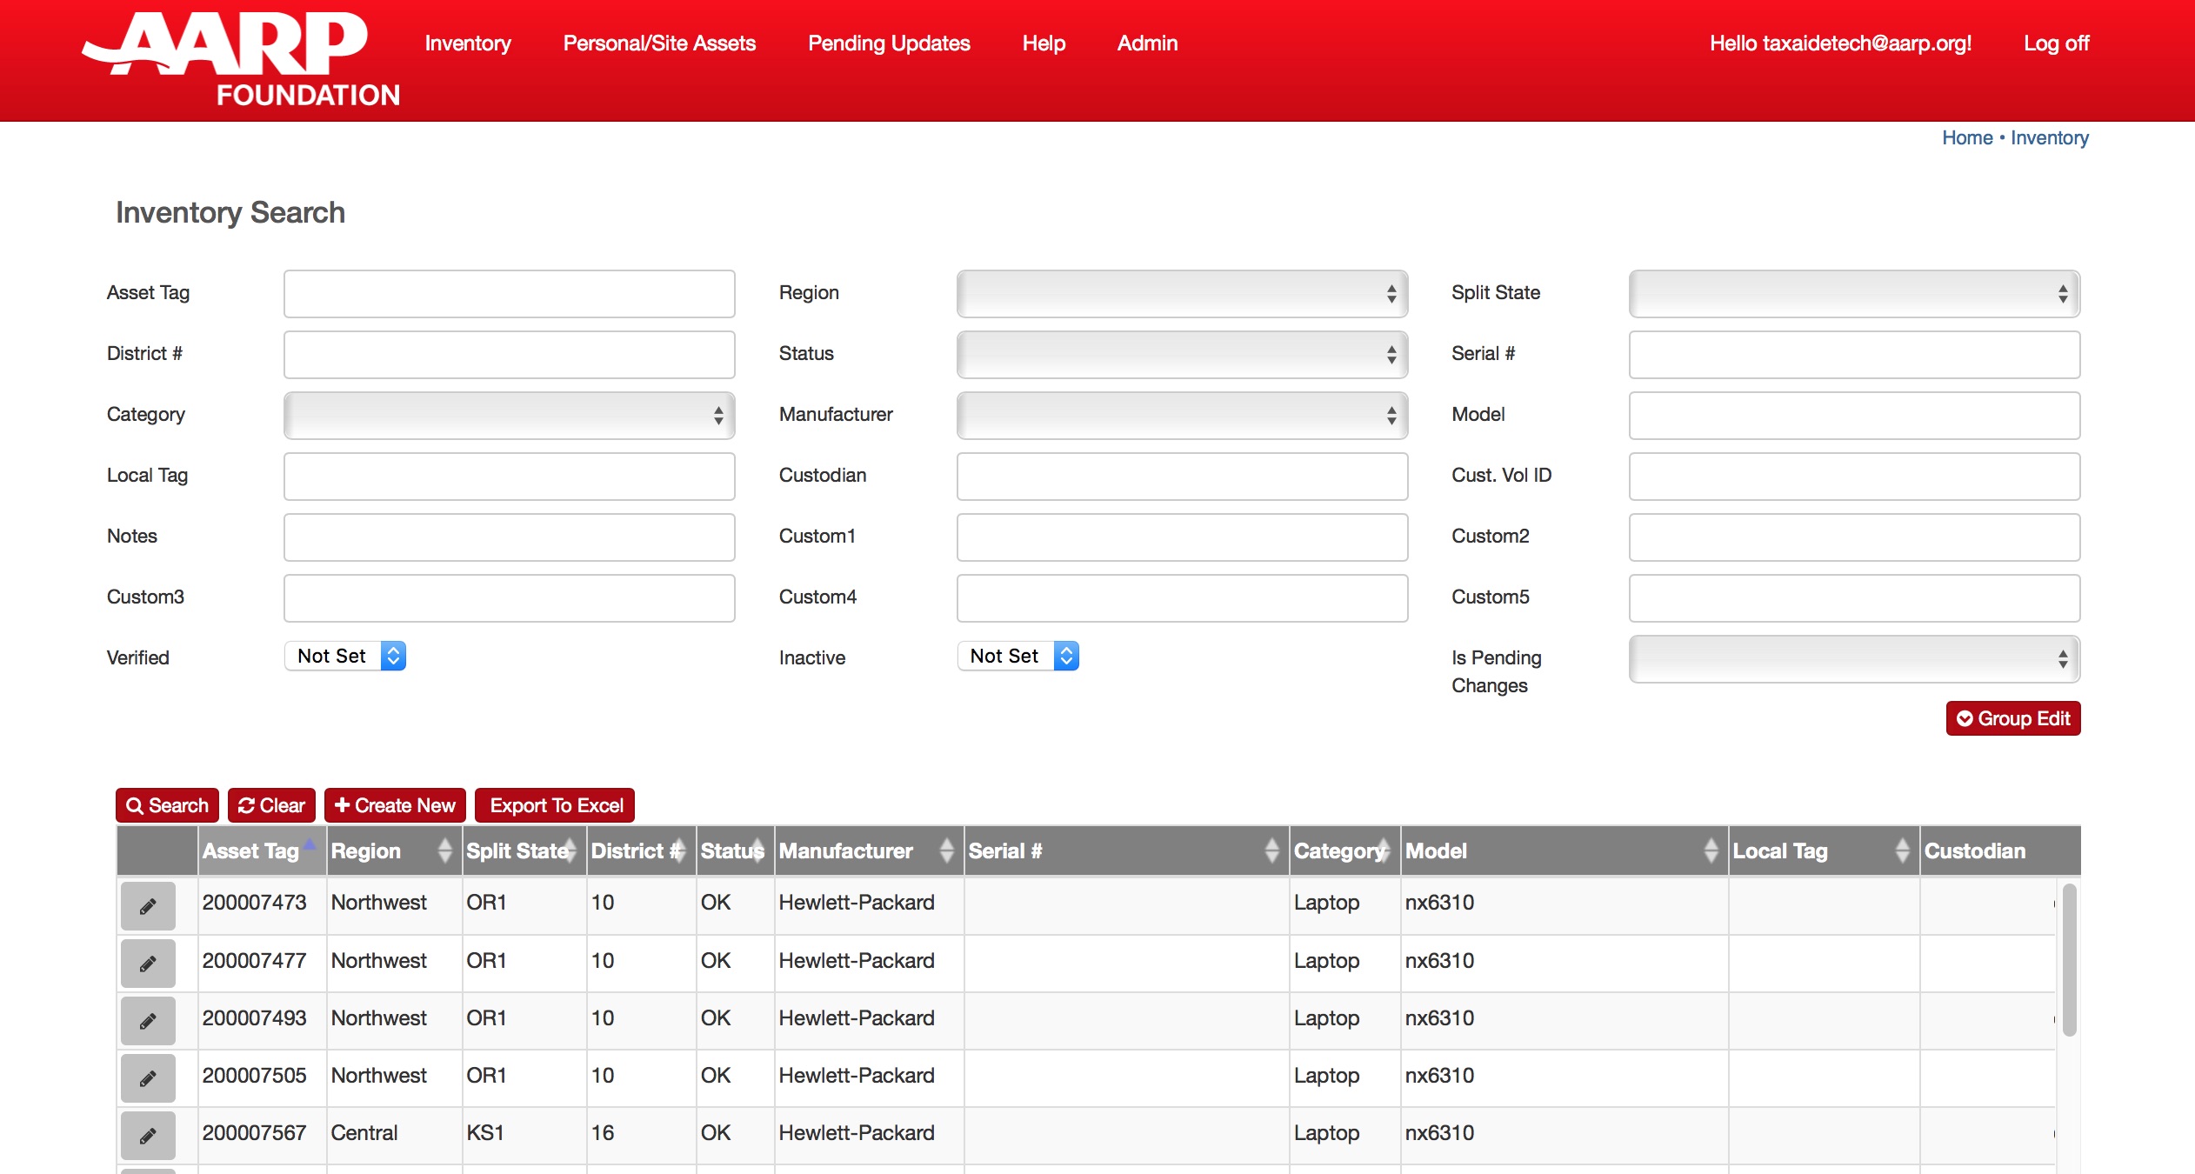The image size is (2195, 1174).
Task: Edit asset 200007567 using pencil icon
Action: click(x=148, y=1135)
